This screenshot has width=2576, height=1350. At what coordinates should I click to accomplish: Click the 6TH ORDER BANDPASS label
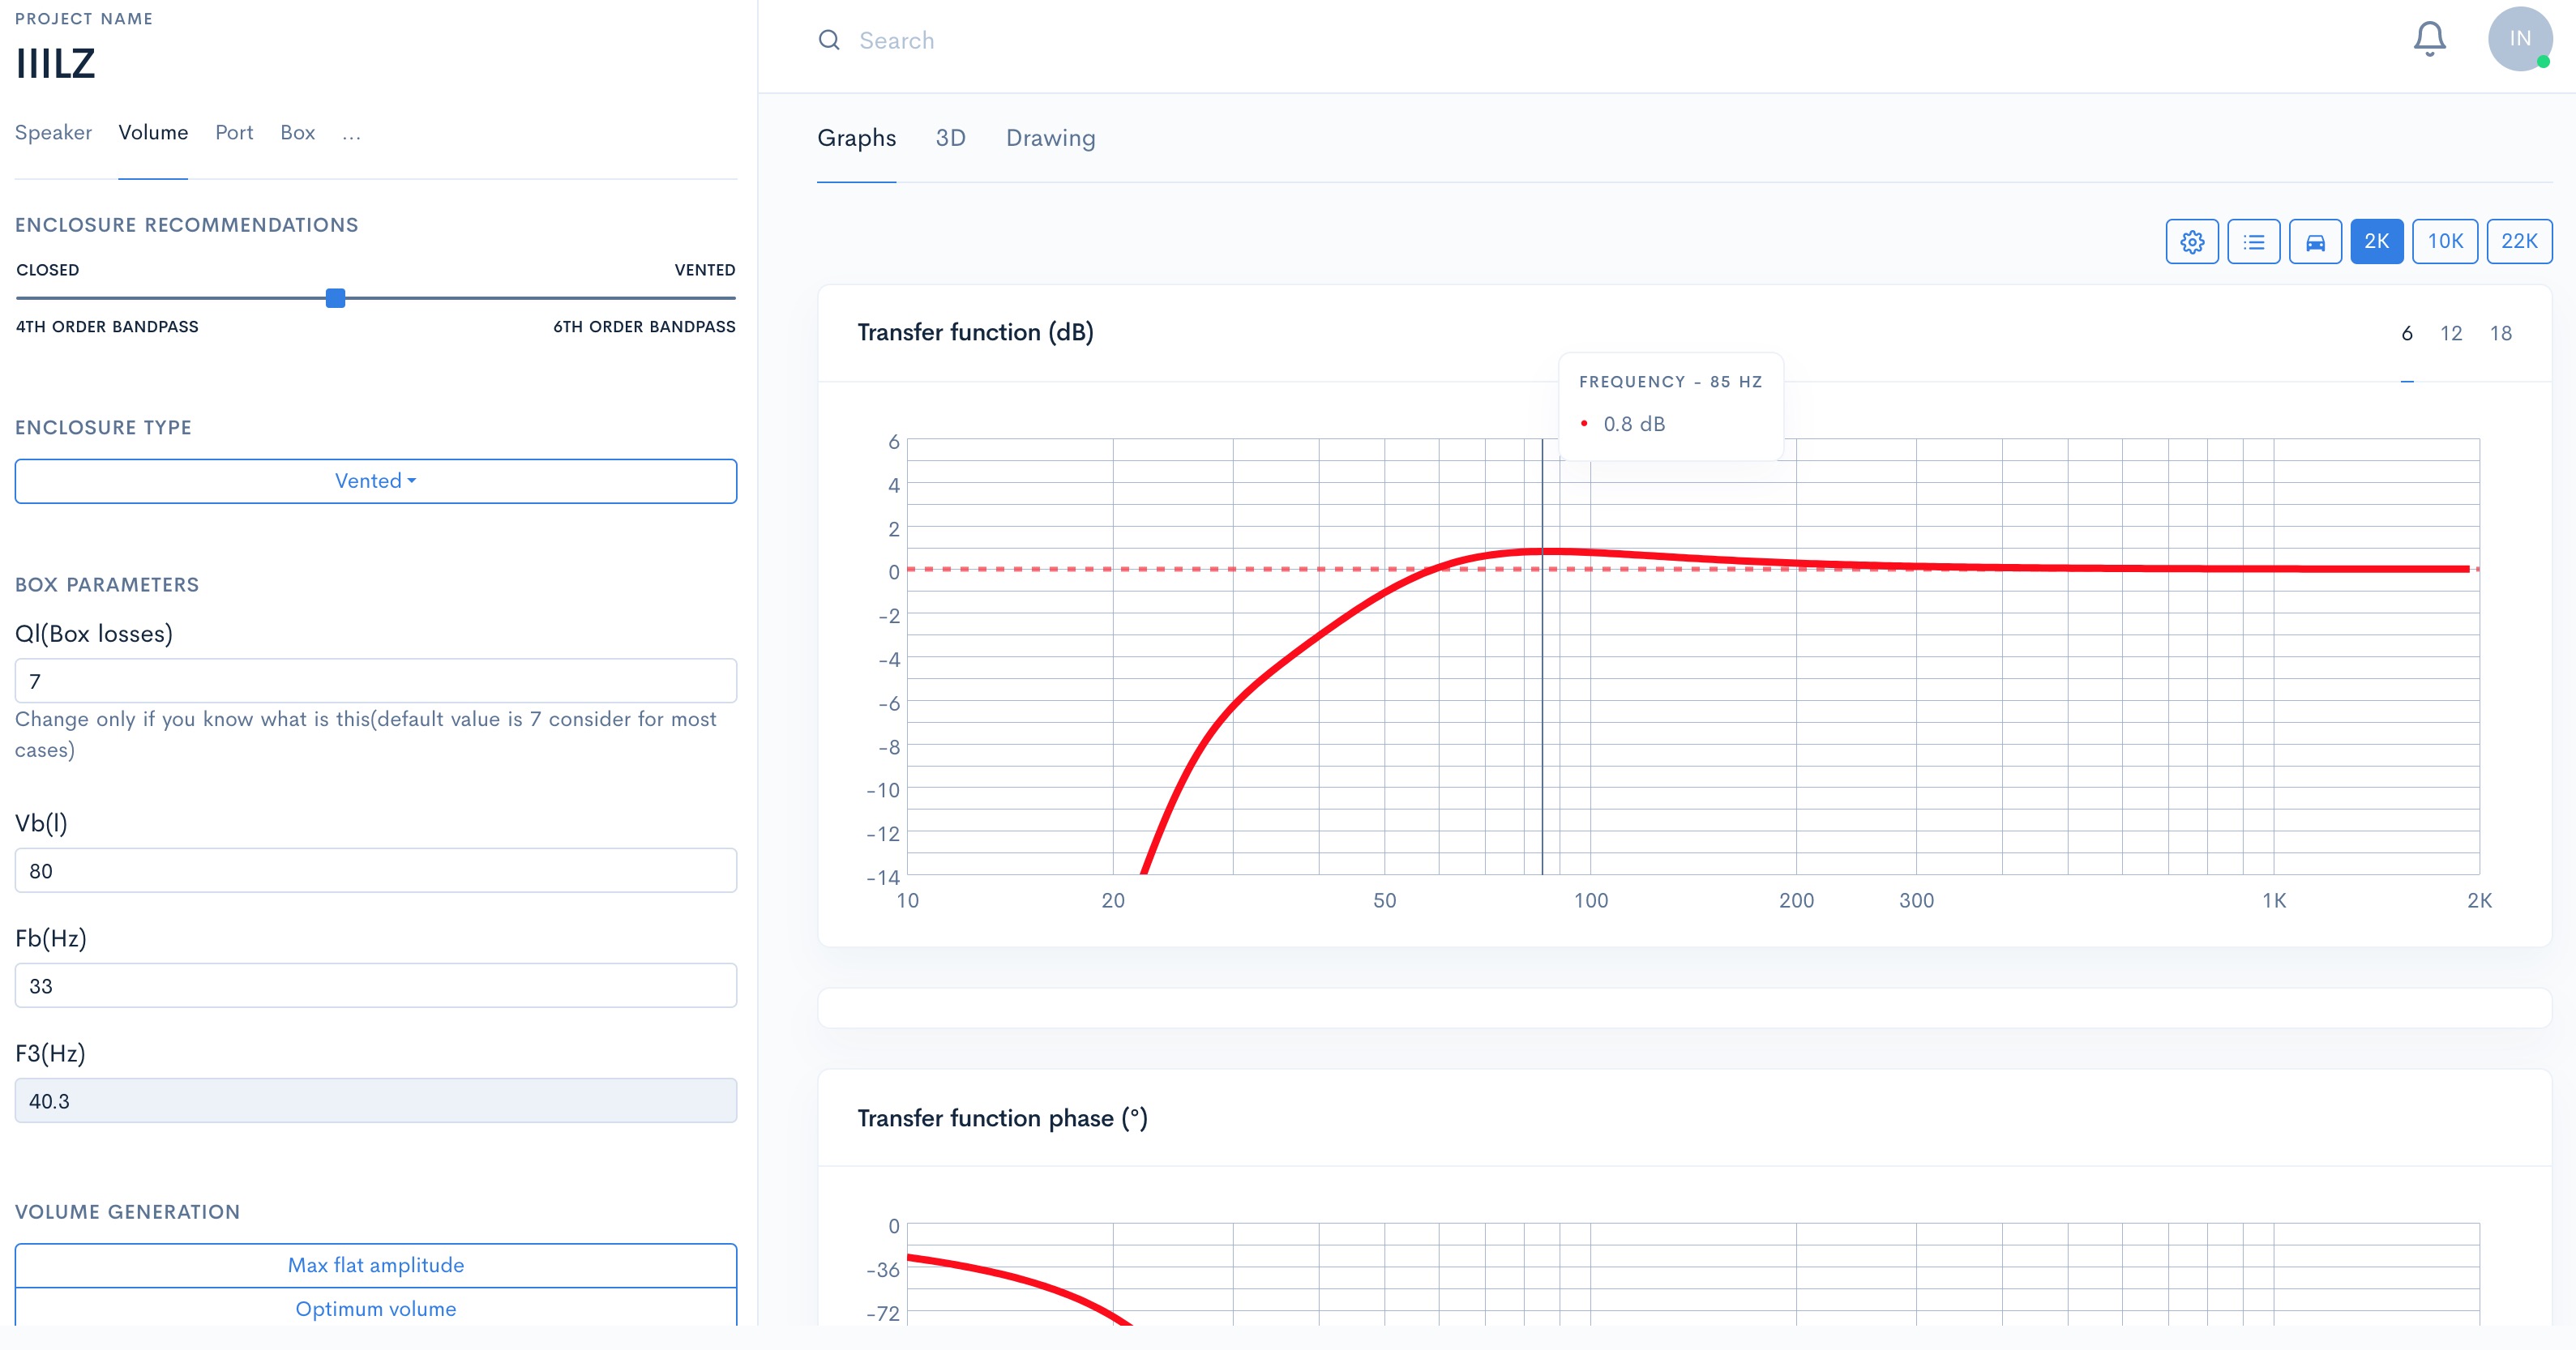pyautogui.click(x=644, y=327)
